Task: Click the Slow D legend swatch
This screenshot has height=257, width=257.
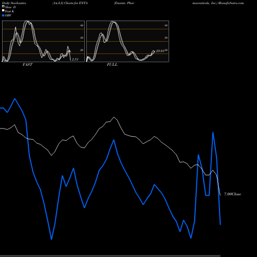Action: [x=3, y=7]
